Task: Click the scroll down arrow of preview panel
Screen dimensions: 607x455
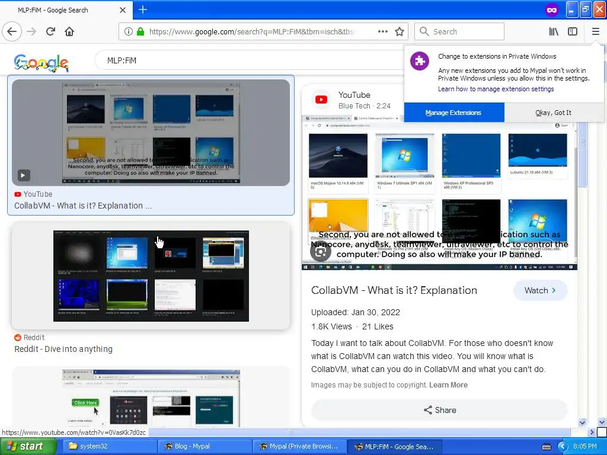Action: pyautogui.click(x=582, y=422)
